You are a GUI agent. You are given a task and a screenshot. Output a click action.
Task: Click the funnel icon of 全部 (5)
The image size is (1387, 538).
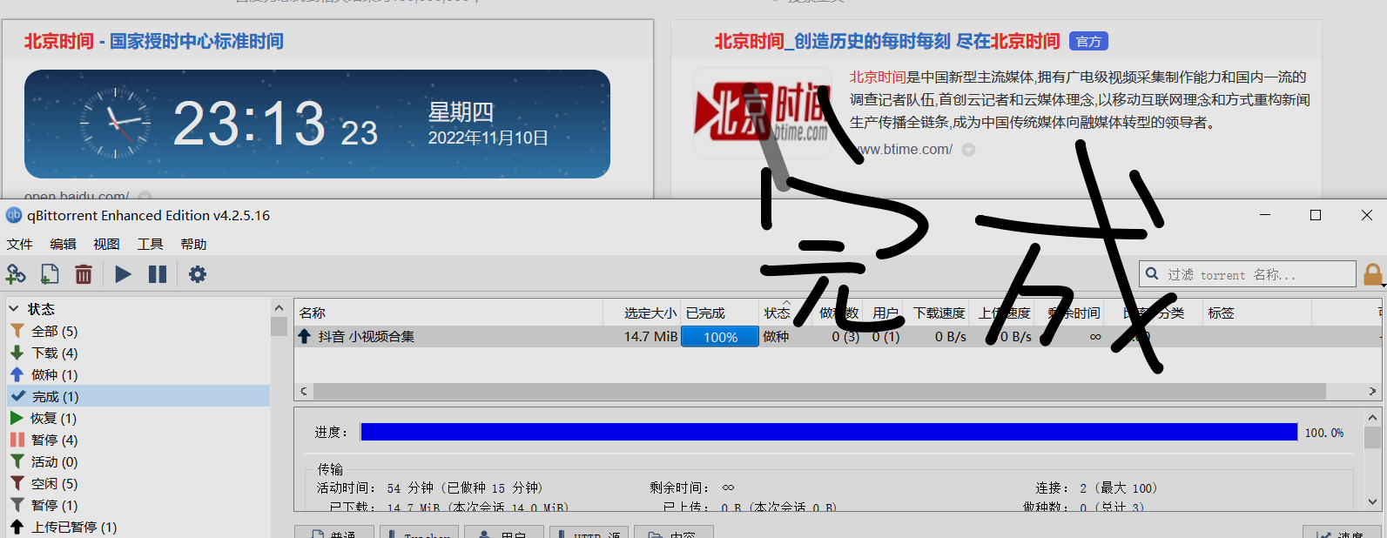pyautogui.click(x=17, y=331)
